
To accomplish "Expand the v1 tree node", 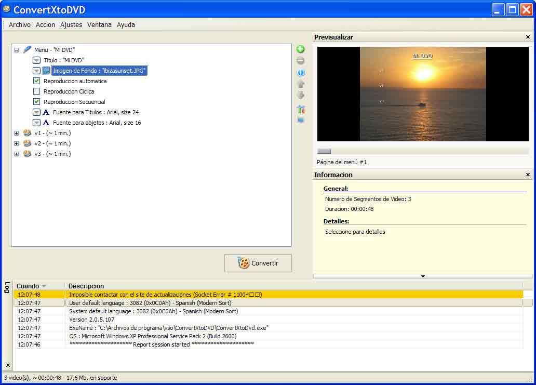I will coord(17,134).
